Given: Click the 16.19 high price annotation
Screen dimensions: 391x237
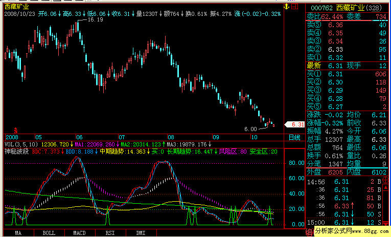Looking at the screenshot, I should pos(96,19).
